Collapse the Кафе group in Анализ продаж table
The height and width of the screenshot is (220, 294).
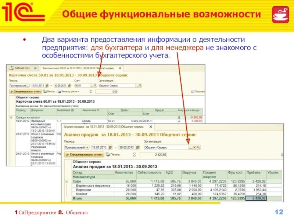pyautogui.click(x=67, y=181)
